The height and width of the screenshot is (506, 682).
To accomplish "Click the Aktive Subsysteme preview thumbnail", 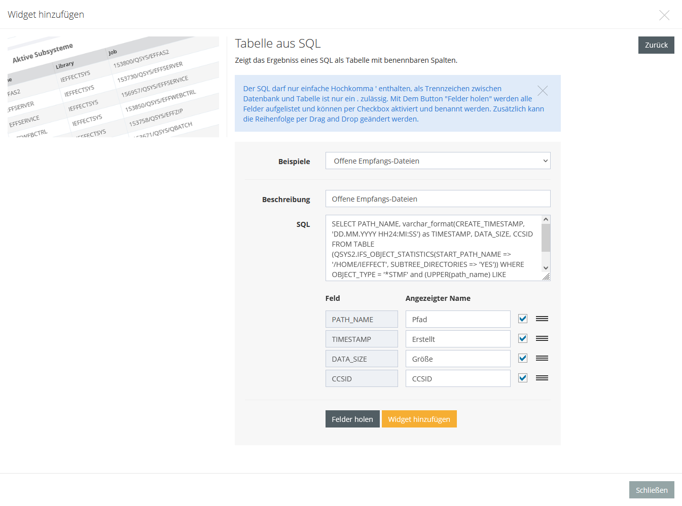I will (113, 87).
